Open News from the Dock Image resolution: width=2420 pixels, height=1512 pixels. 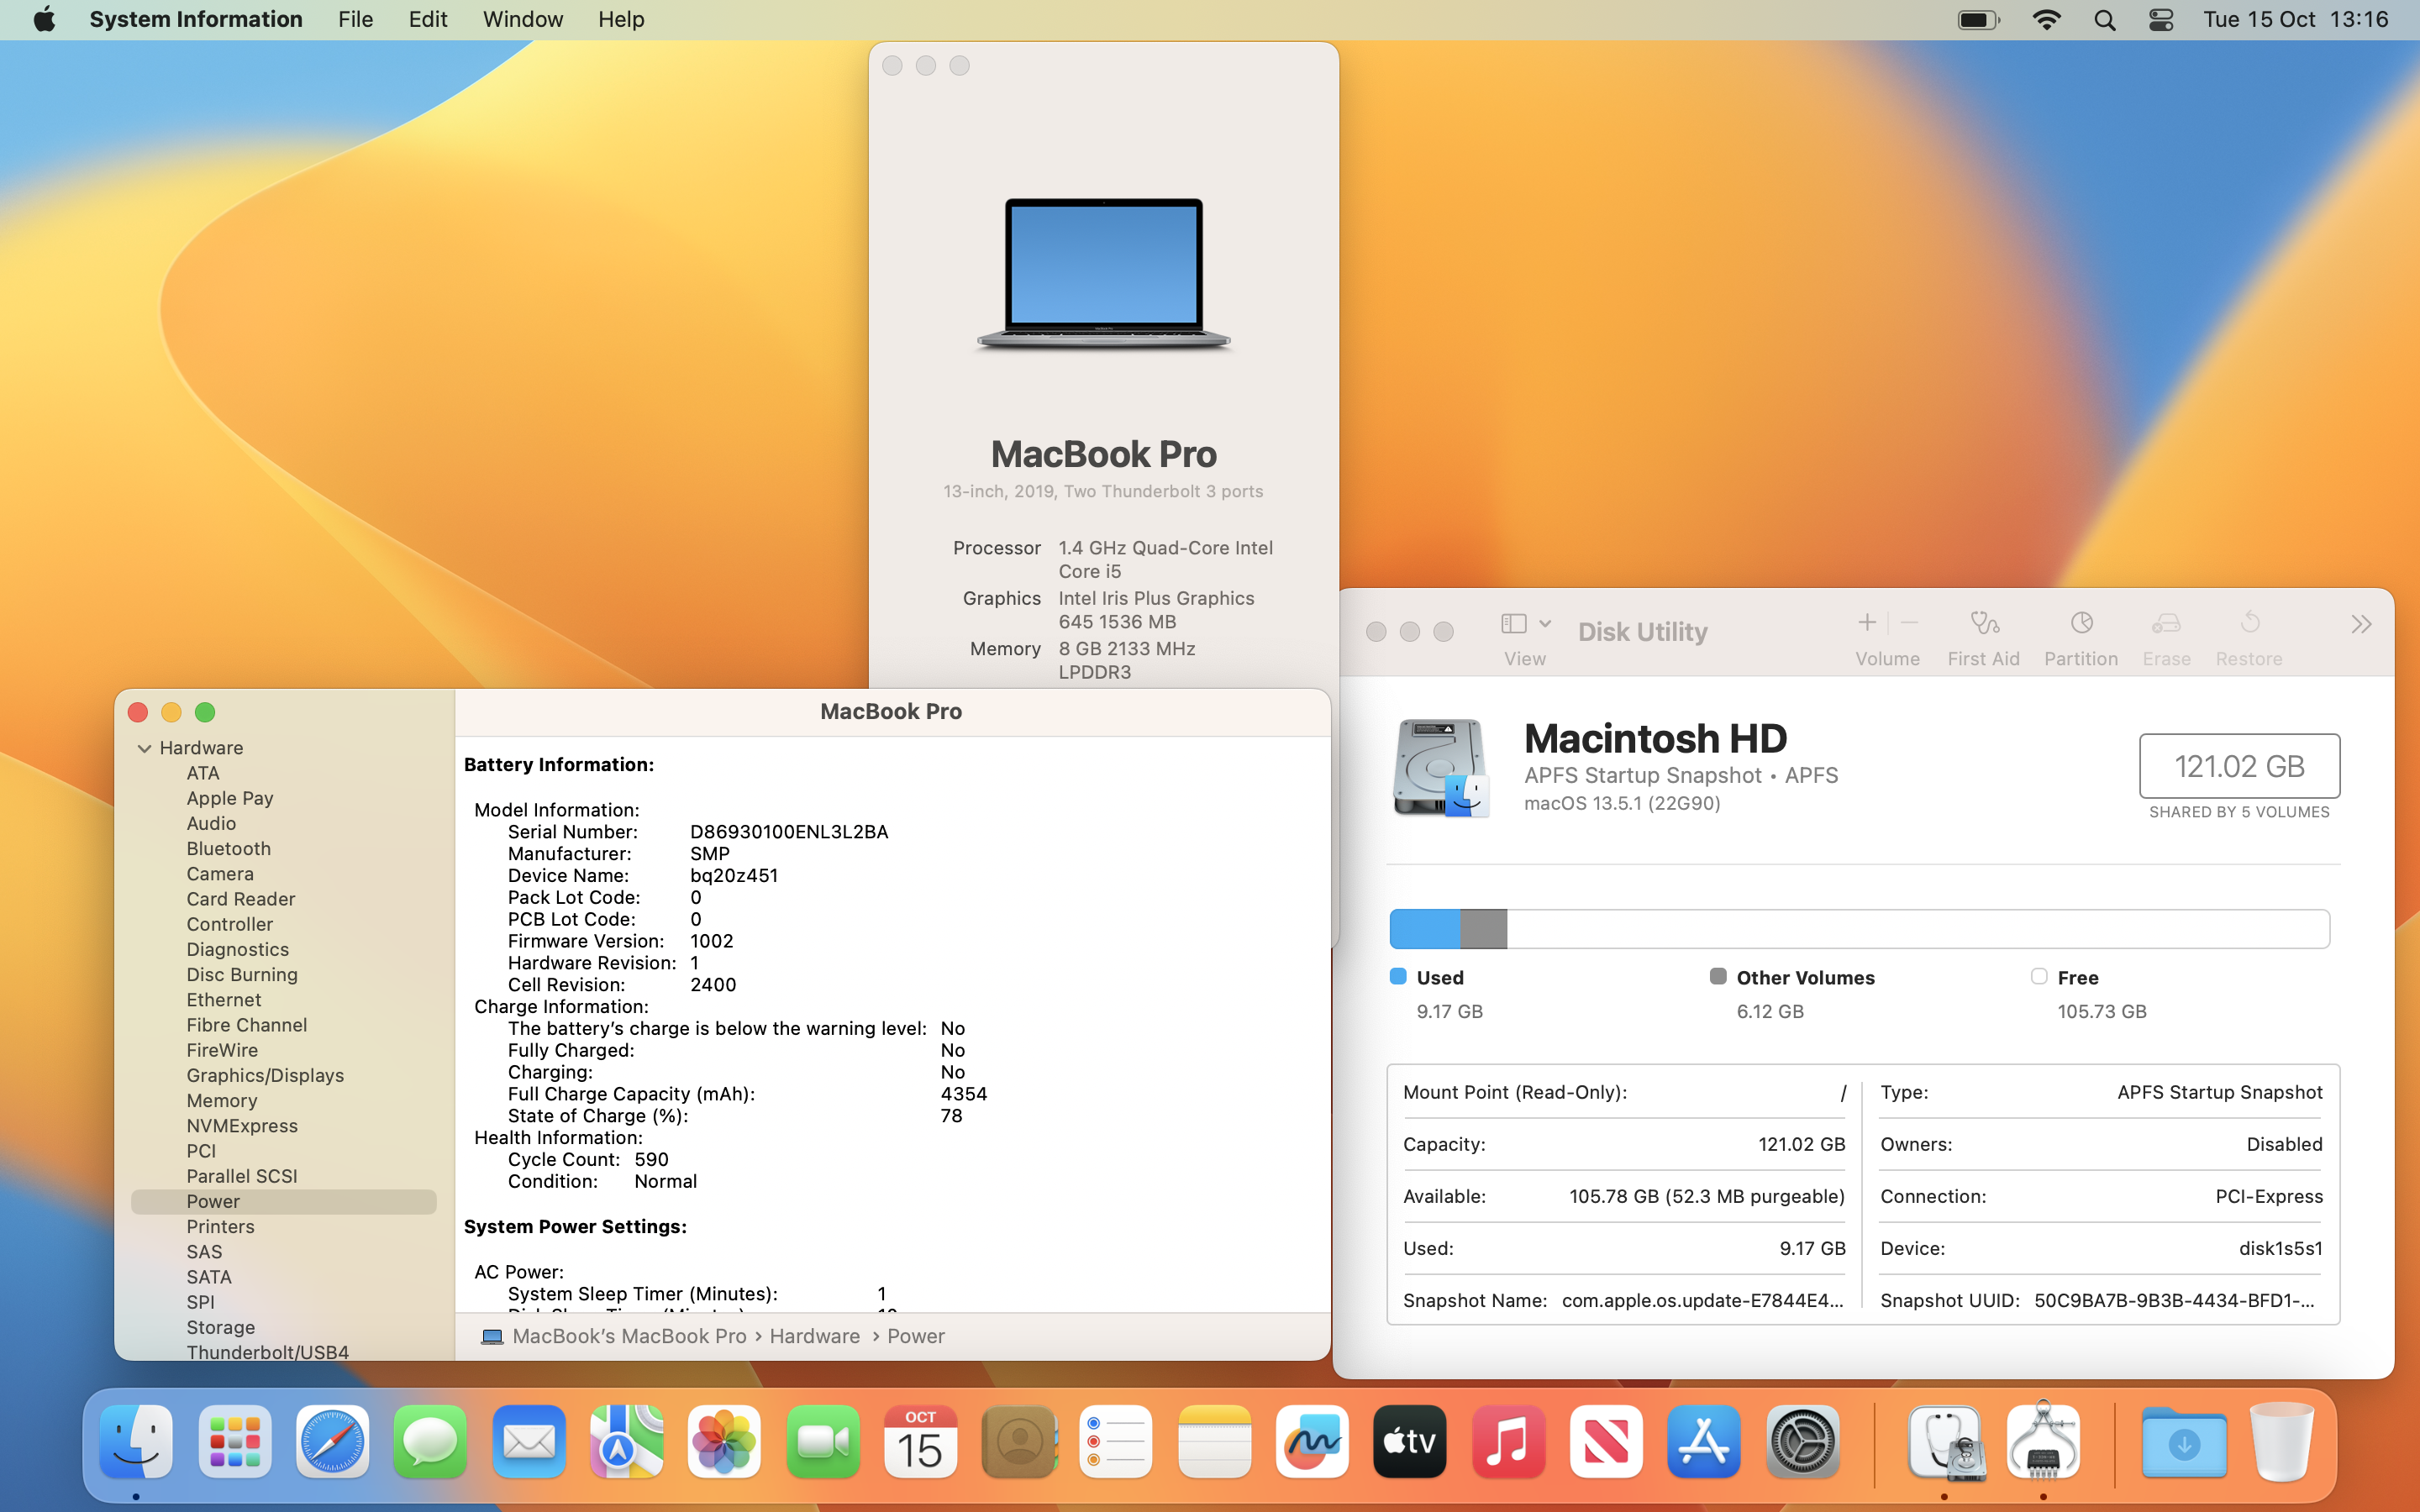1606,1441
